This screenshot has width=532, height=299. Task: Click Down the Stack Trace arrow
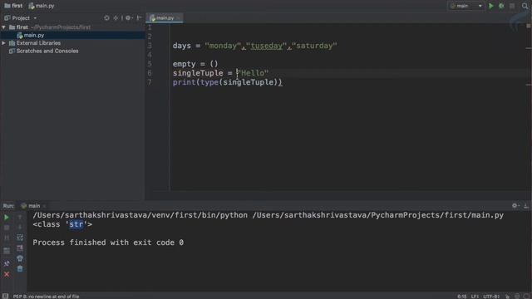pyautogui.click(x=20, y=228)
